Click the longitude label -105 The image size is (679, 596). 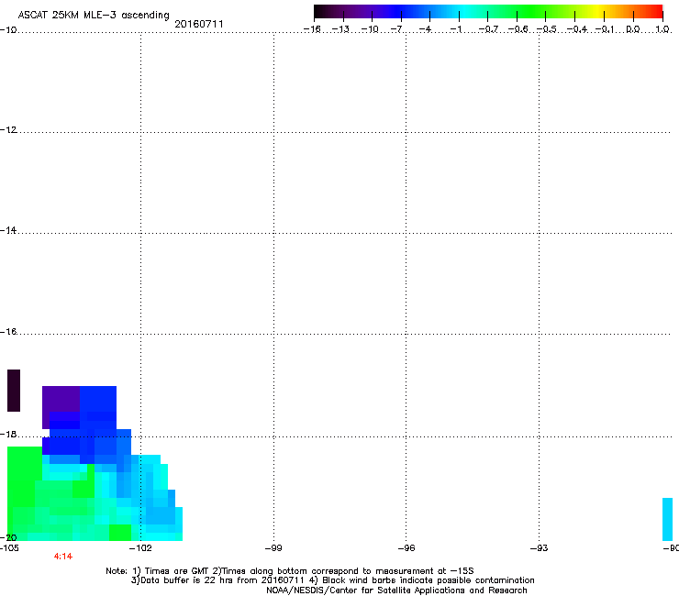tap(9, 548)
